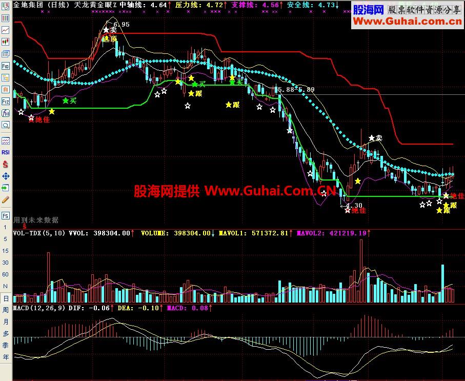Click the F5 switch view icon

5,216
